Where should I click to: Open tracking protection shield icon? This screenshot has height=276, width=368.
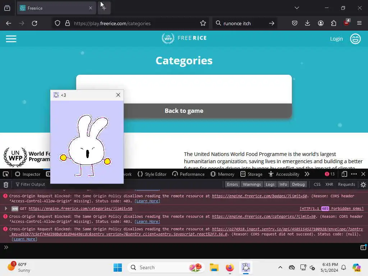click(x=57, y=23)
